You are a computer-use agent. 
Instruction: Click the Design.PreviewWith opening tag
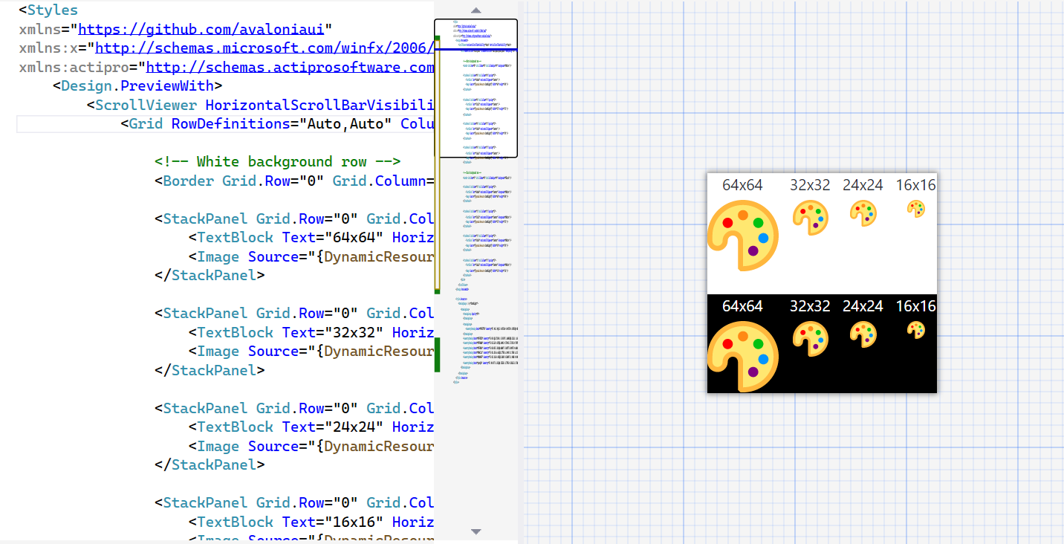click(137, 86)
